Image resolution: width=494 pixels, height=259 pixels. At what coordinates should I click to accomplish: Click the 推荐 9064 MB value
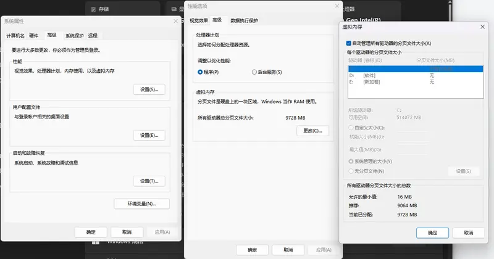407,205
